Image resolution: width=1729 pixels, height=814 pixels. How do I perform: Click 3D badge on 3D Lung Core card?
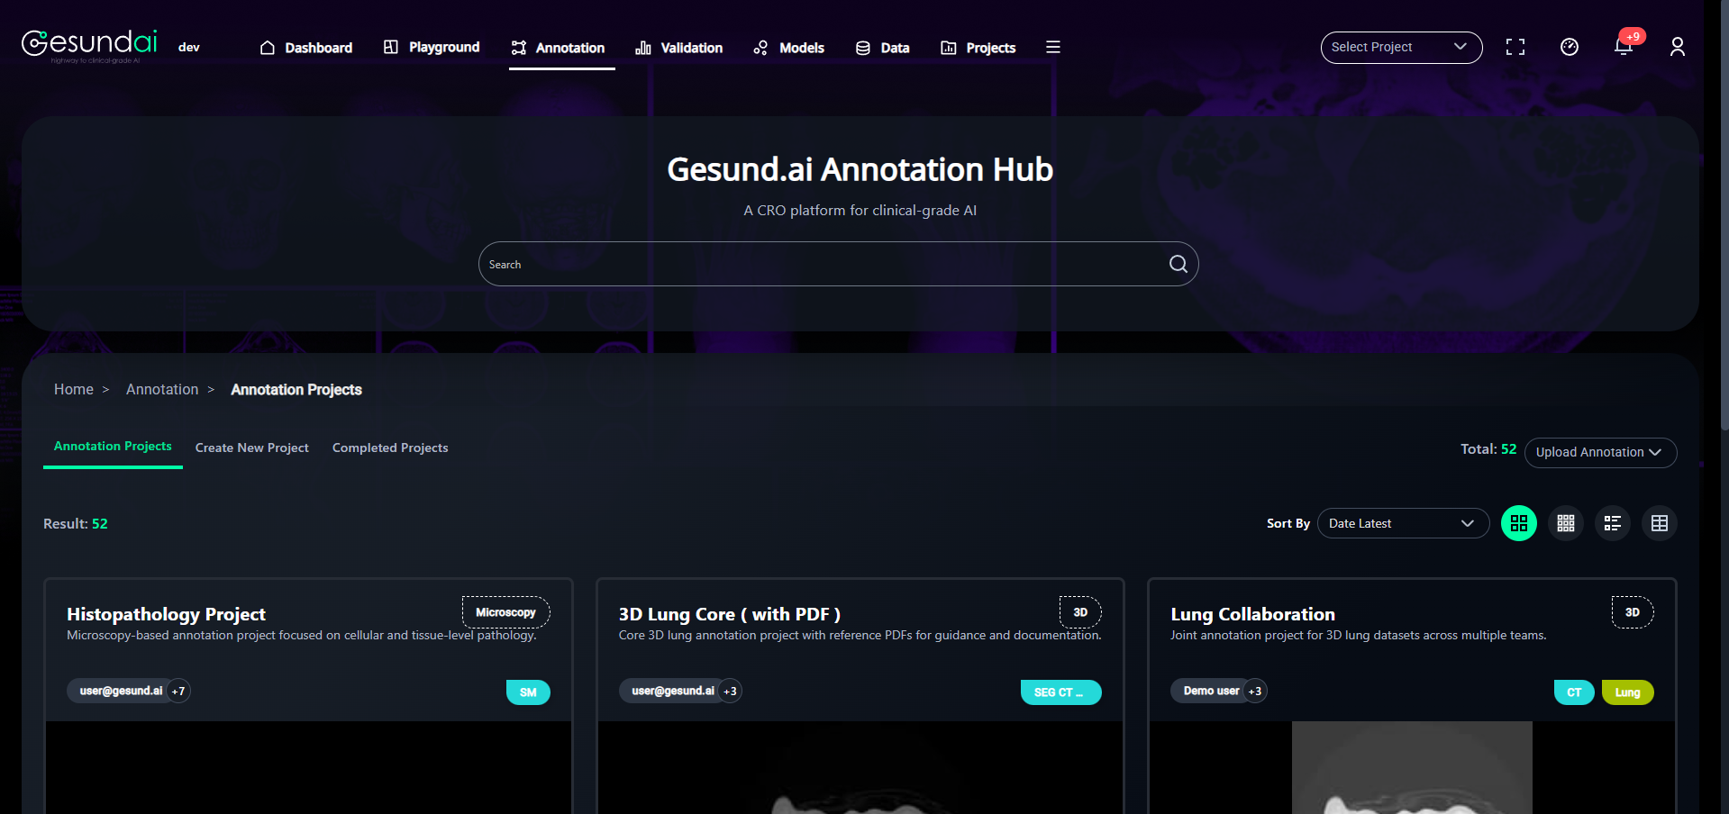(x=1080, y=612)
